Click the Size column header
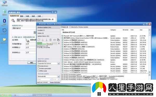 coord(141,30)
